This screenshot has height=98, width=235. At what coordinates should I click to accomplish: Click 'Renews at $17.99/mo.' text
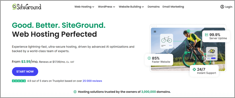(x=52, y=62)
